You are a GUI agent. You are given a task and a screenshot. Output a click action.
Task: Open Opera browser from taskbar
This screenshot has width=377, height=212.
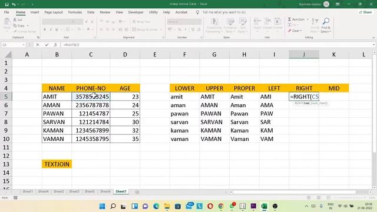210,206
